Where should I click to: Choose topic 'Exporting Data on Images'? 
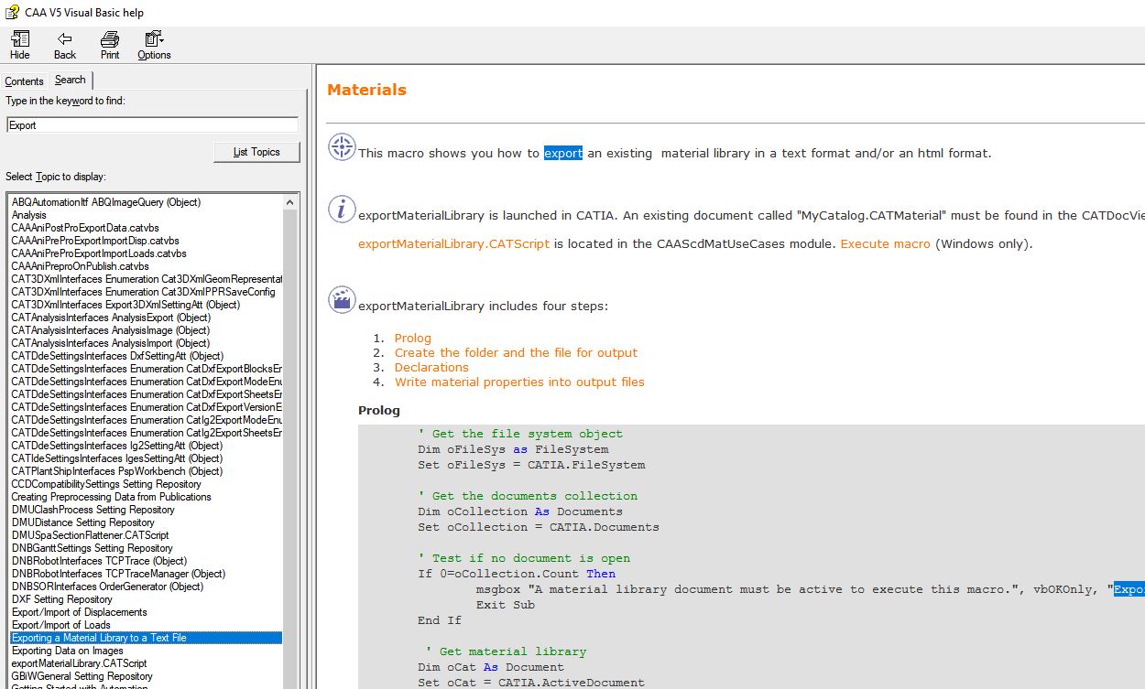pos(67,651)
